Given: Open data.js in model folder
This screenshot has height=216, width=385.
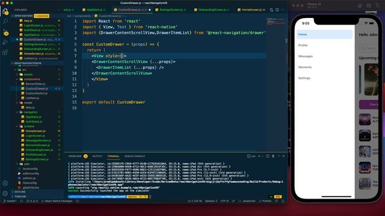Looking at the screenshot, I should 37,107.
